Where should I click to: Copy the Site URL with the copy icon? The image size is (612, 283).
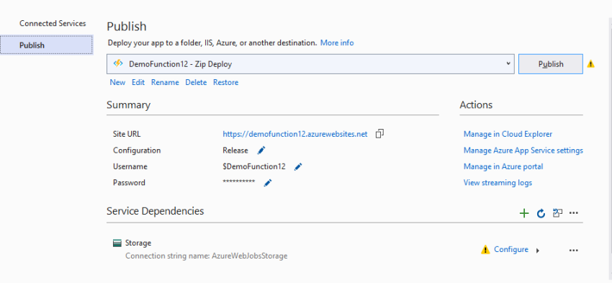click(379, 134)
